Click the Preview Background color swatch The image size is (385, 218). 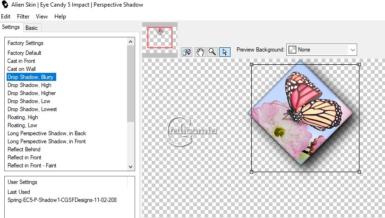point(292,50)
